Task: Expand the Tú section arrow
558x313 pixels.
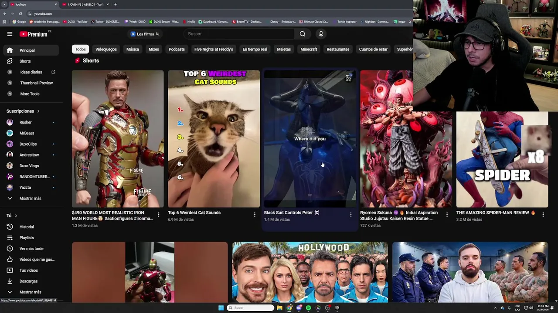Action: [x=16, y=216]
